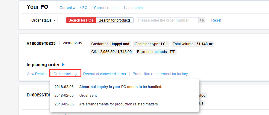Click the Payment methods T/T tag
This screenshot has height=115, width=269.
(156, 52)
